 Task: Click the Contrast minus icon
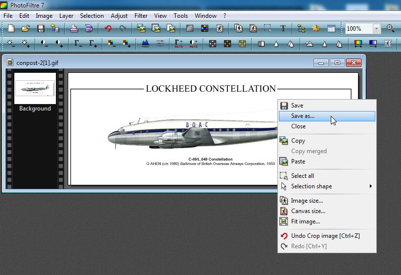(x=44, y=43)
